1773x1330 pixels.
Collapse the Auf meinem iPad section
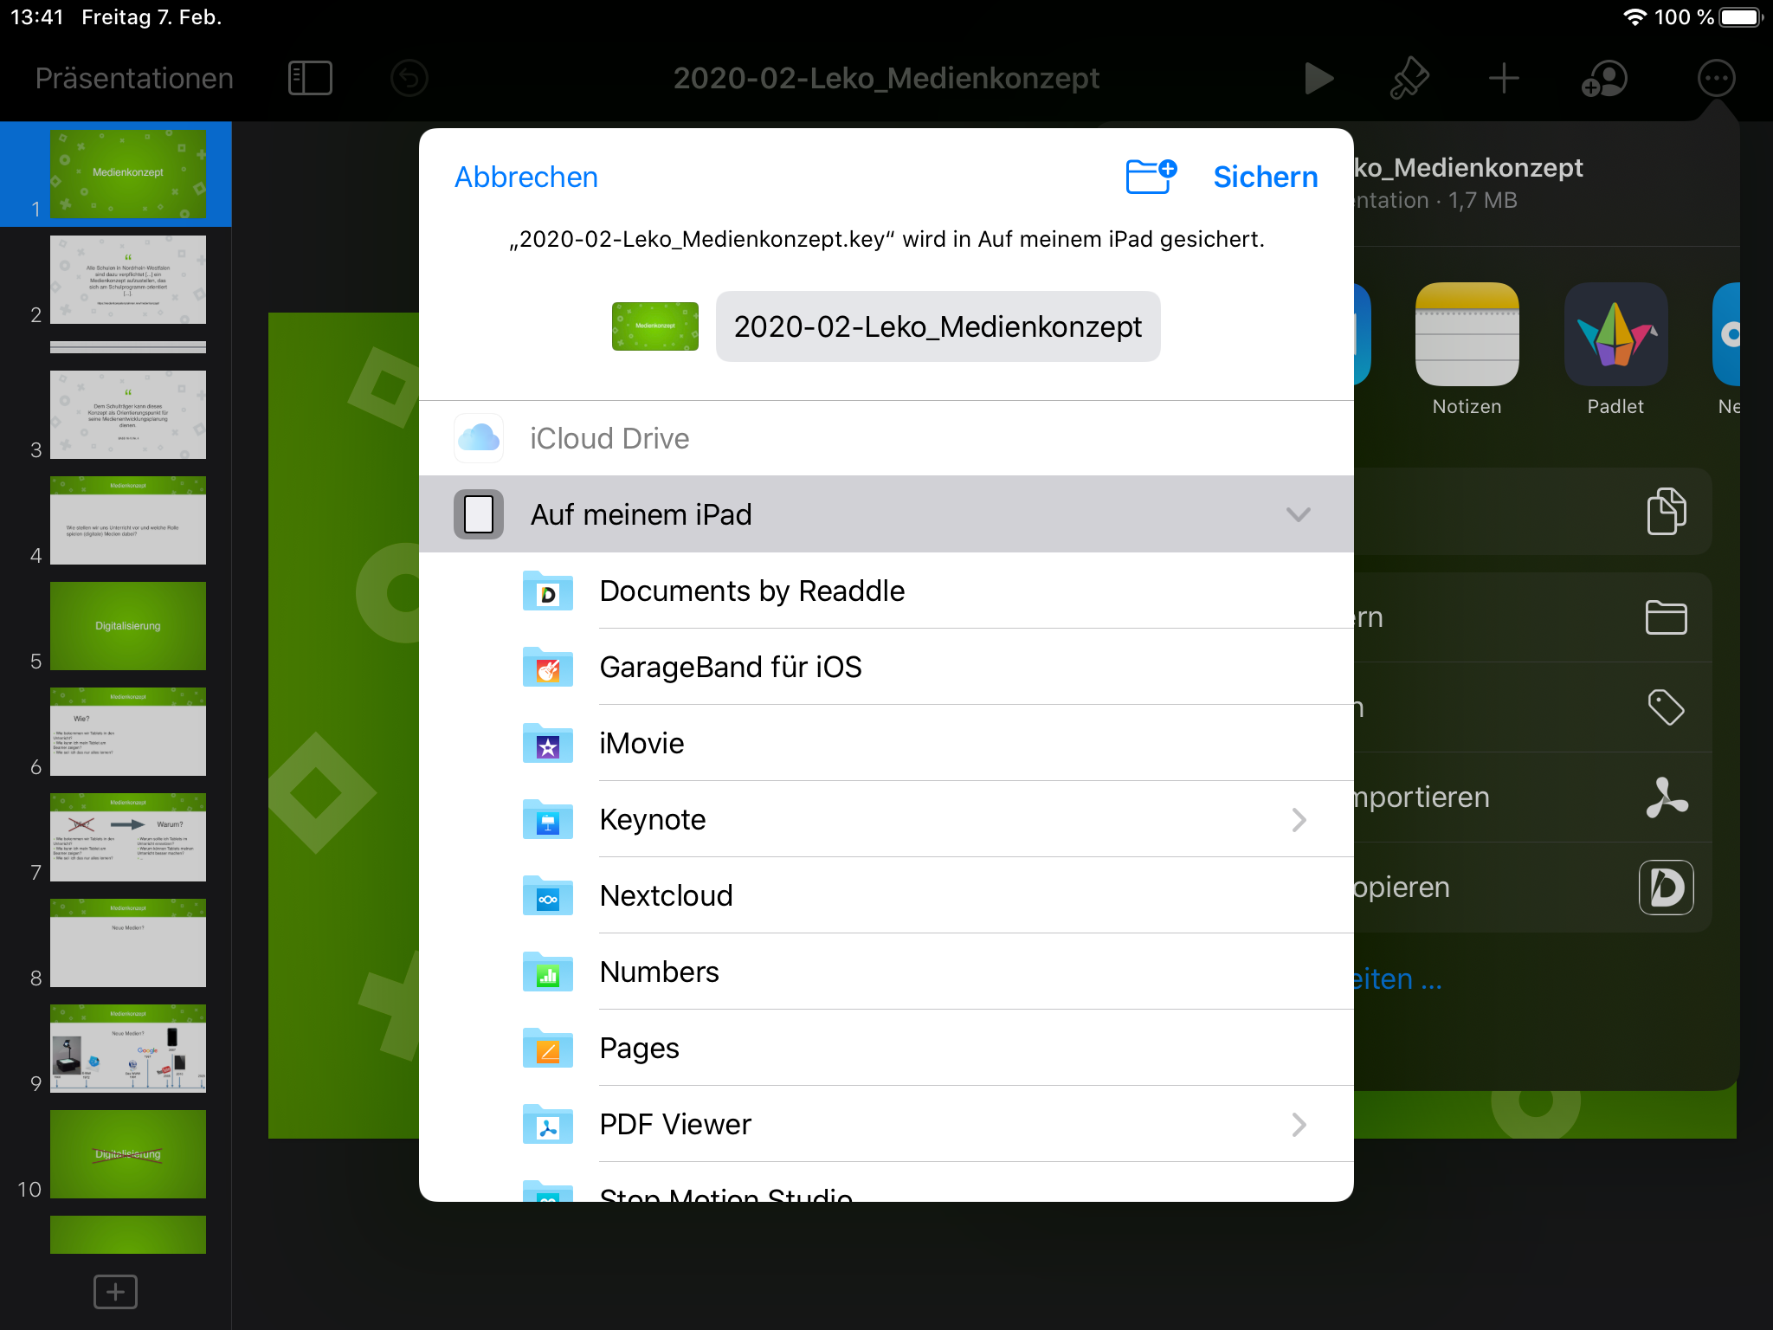coord(1299,514)
